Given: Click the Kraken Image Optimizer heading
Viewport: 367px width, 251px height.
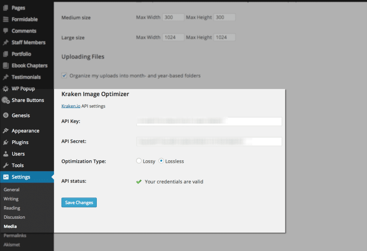Looking at the screenshot, I should click(x=95, y=94).
